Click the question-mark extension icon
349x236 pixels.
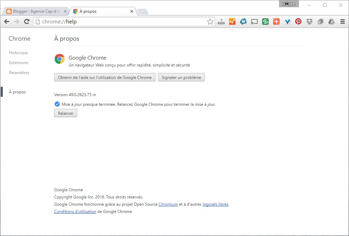coord(221,22)
